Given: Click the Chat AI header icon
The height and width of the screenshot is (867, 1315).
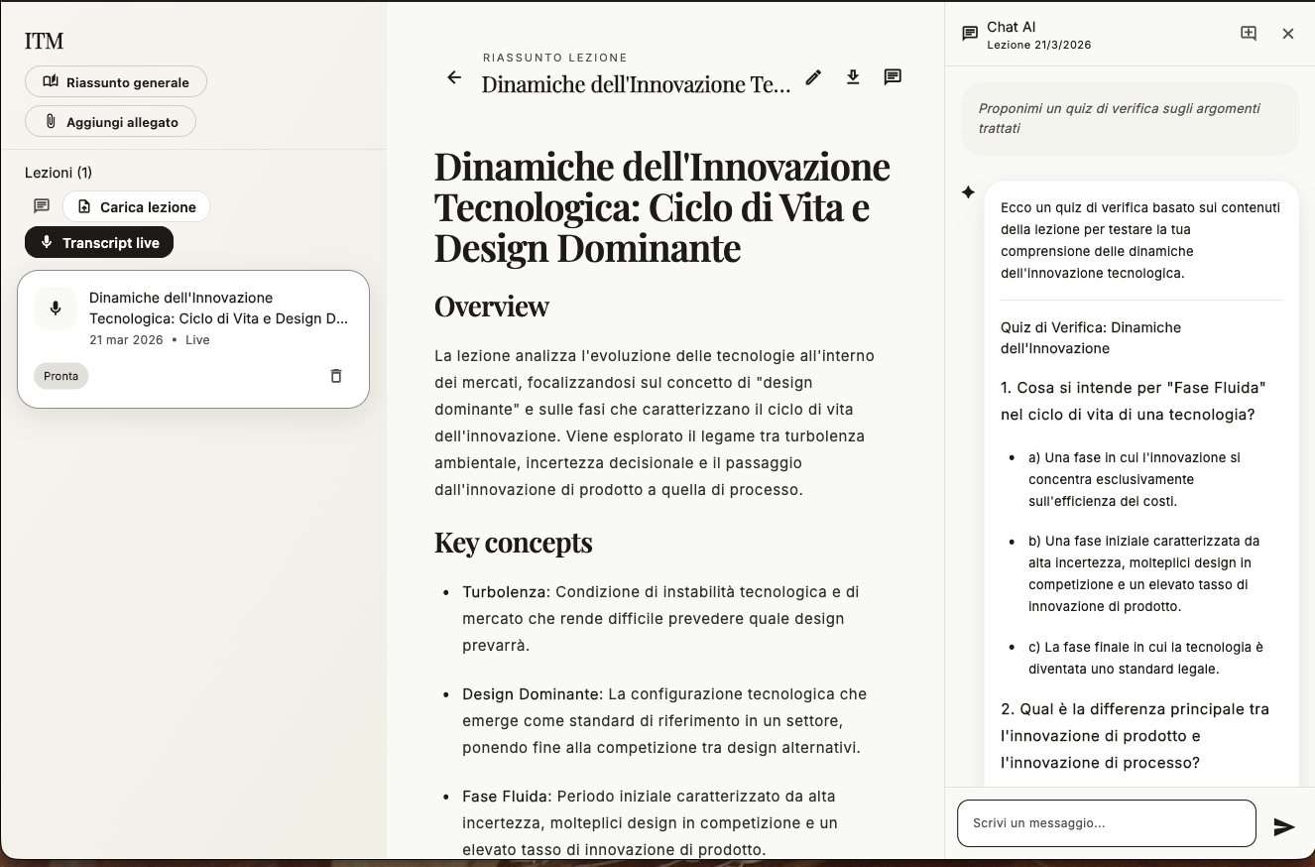Looking at the screenshot, I should pyautogui.click(x=970, y=34).
